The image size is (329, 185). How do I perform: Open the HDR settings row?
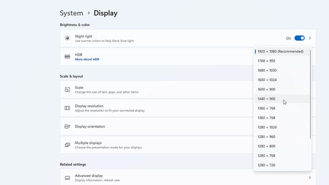pyautogui.click(x=188, y=57)
